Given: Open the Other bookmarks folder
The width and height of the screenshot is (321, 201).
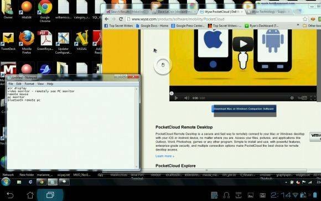Looking at the screenshot, I should click(312, 25).
